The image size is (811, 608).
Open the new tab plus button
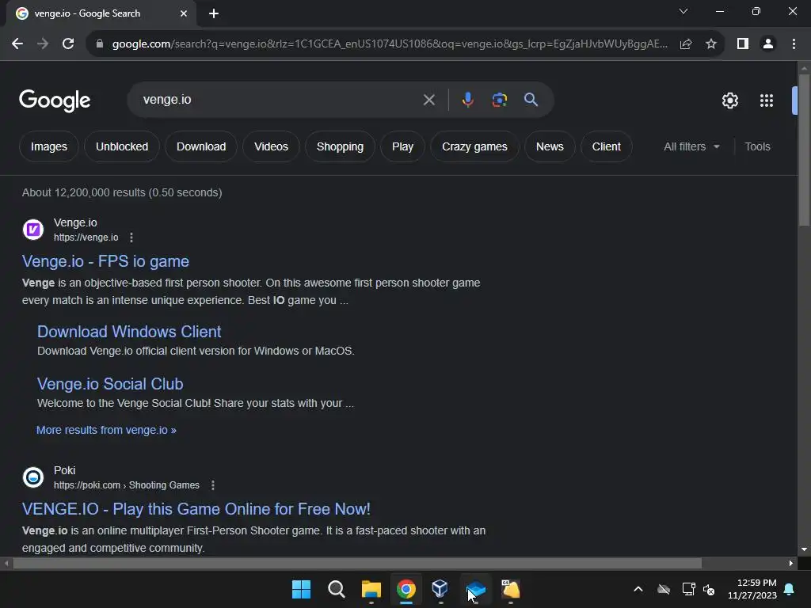pos(214,13)
